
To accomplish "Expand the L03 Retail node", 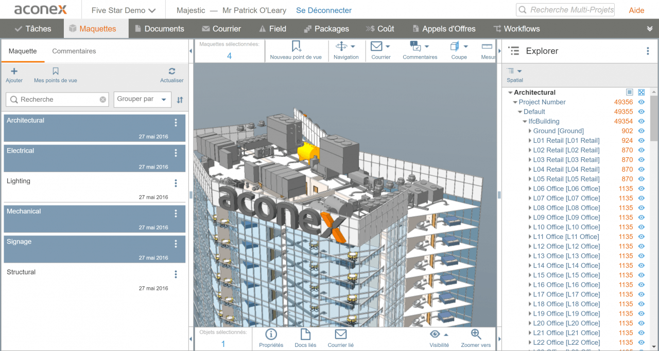I will tap(530, 160).
